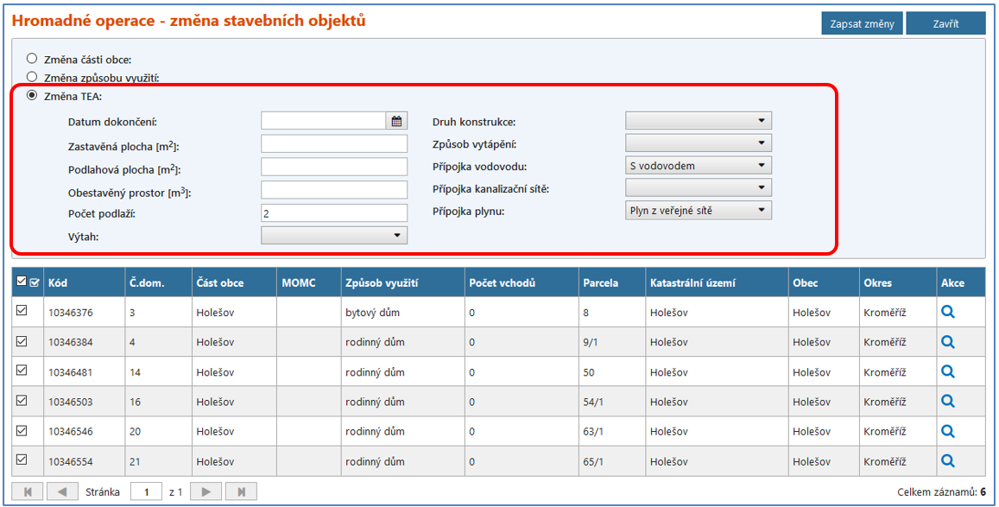This screenshot has height=507, width=999.
Task: Go to the next page arrow
Action: (x=205, y=491)
